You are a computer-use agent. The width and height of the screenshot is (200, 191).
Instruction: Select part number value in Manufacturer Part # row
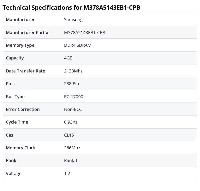click(x=85, y=33)
